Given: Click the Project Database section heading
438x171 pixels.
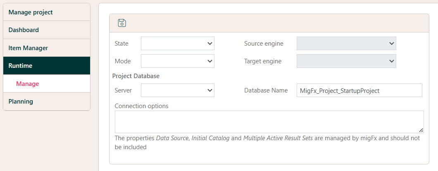Looking at the screenshot, I should tap(136, 76).
